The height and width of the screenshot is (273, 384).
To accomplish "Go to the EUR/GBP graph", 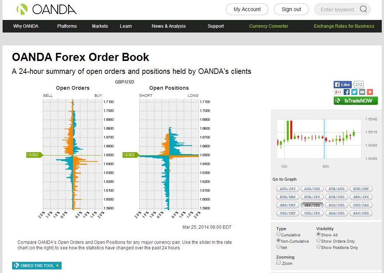I will [x=288, y=197].
